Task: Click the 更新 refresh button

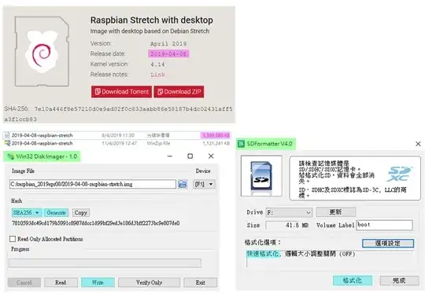Action: (336, 212)
